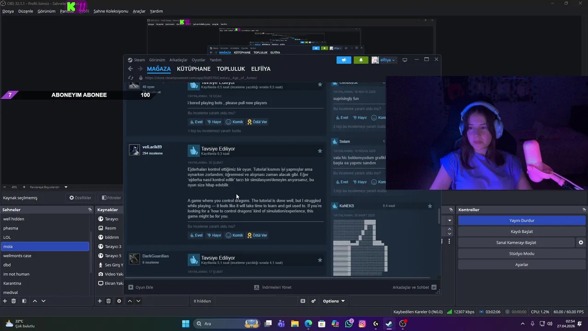Open Sahne Koleksiyonu menu
The image size is (588, 331).
(x=111, y=11)
